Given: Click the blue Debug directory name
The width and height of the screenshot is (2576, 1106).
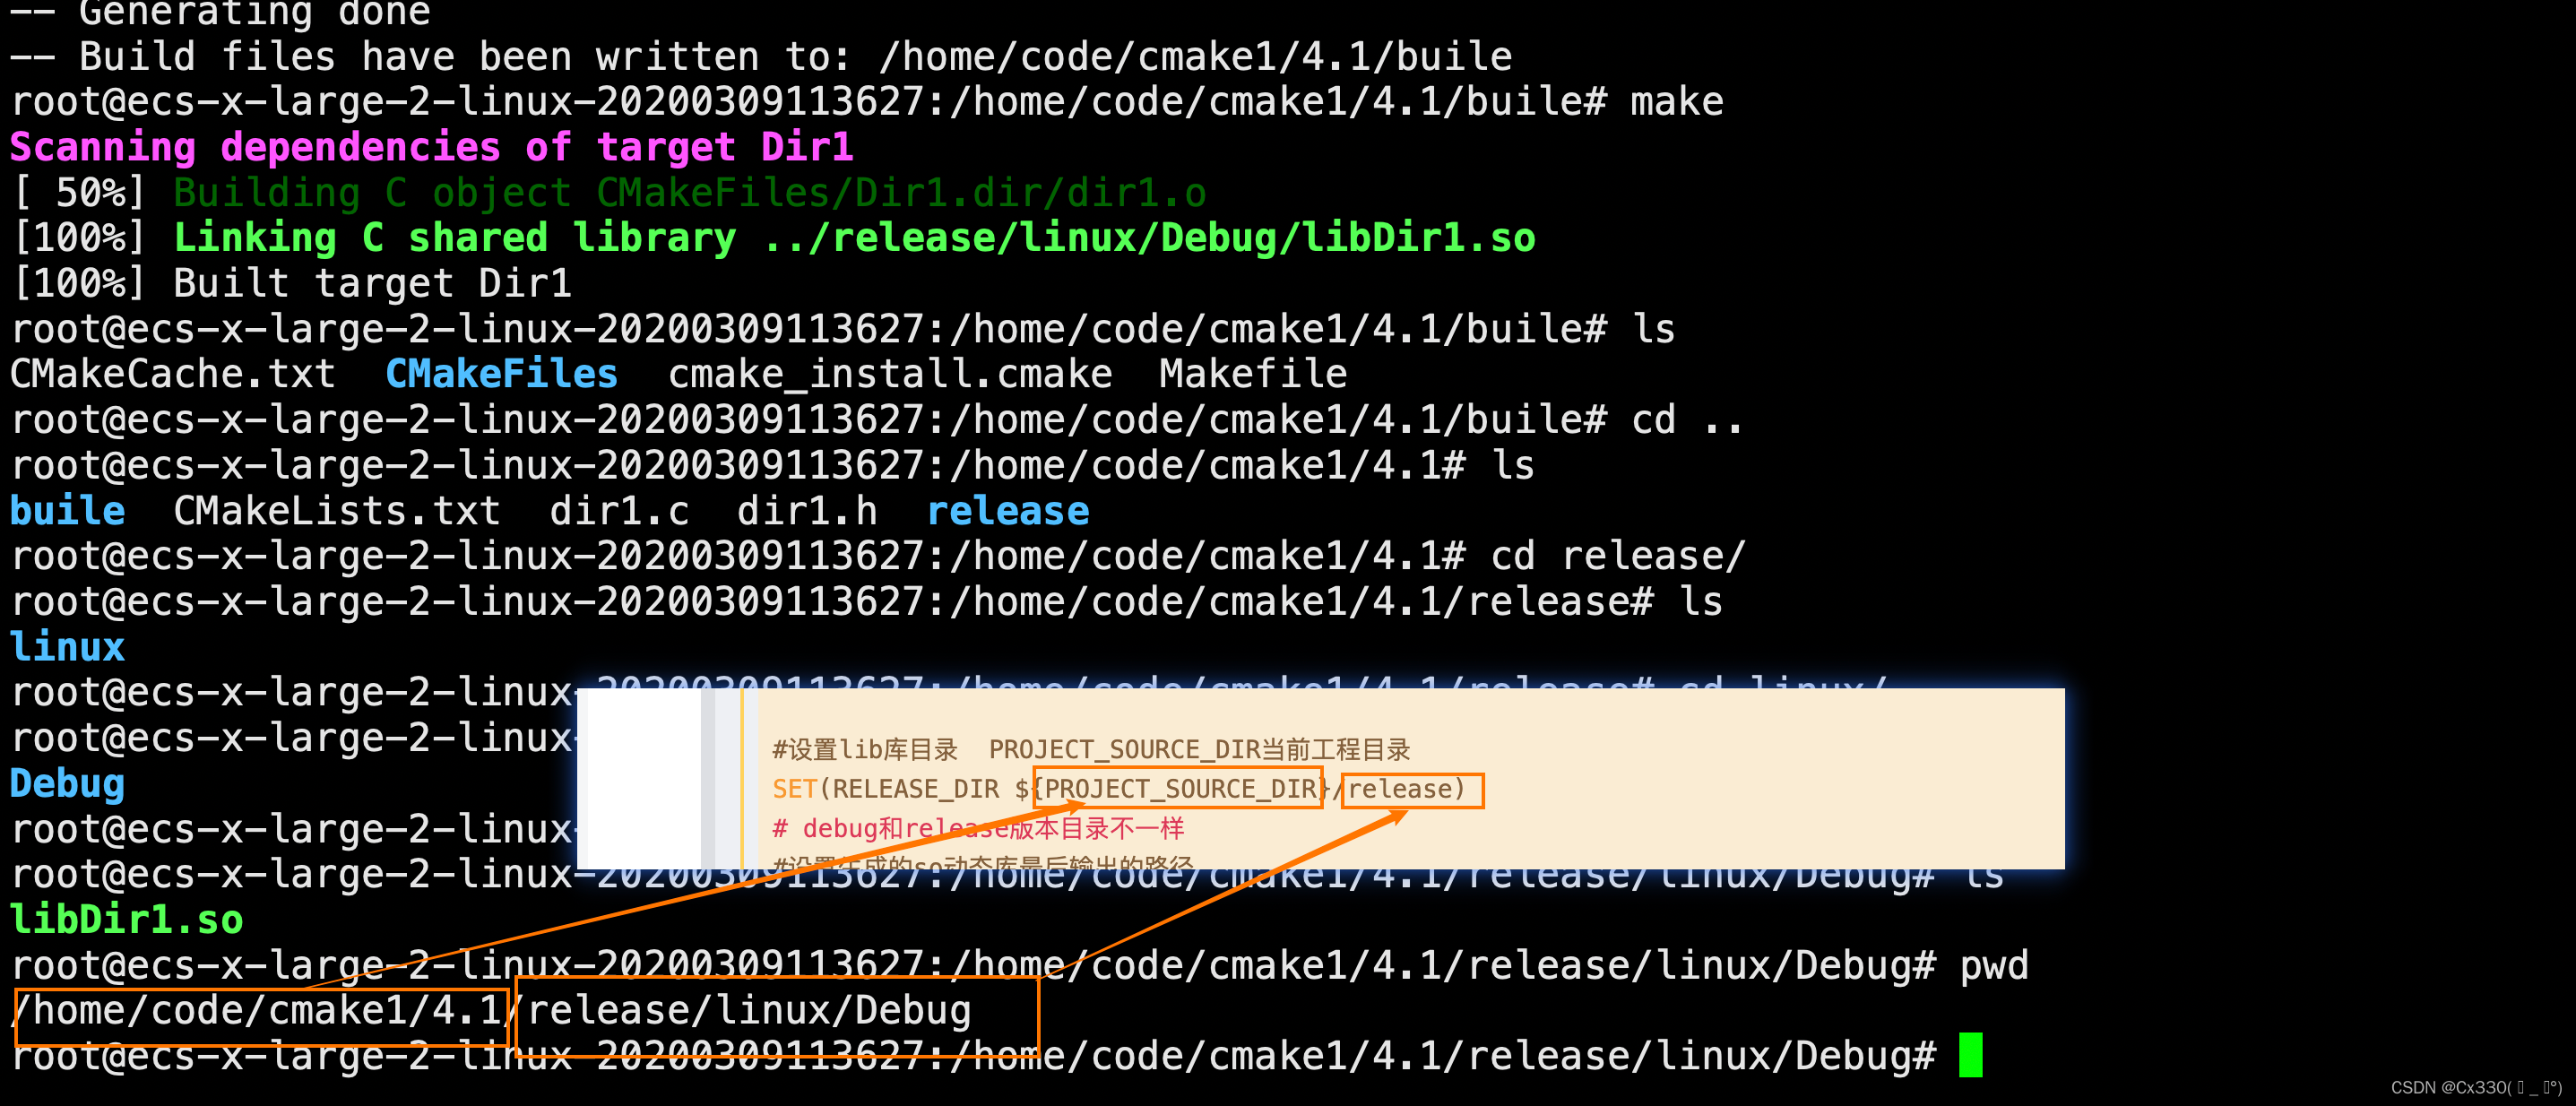Looking at the screenshot, I should (67, 783).
